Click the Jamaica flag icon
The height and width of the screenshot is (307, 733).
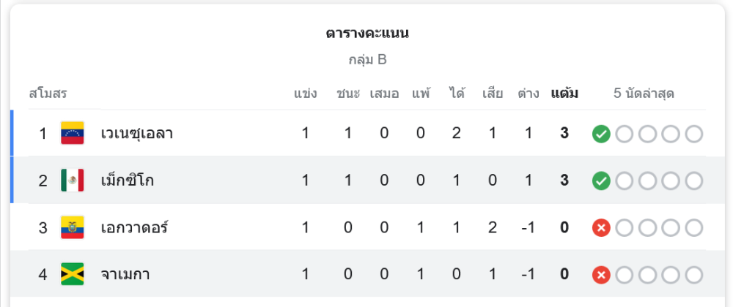[x=73, y=274]
